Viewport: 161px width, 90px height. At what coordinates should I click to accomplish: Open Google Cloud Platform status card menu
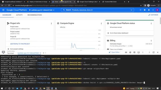pyautogui.click(x=151, y=23)
